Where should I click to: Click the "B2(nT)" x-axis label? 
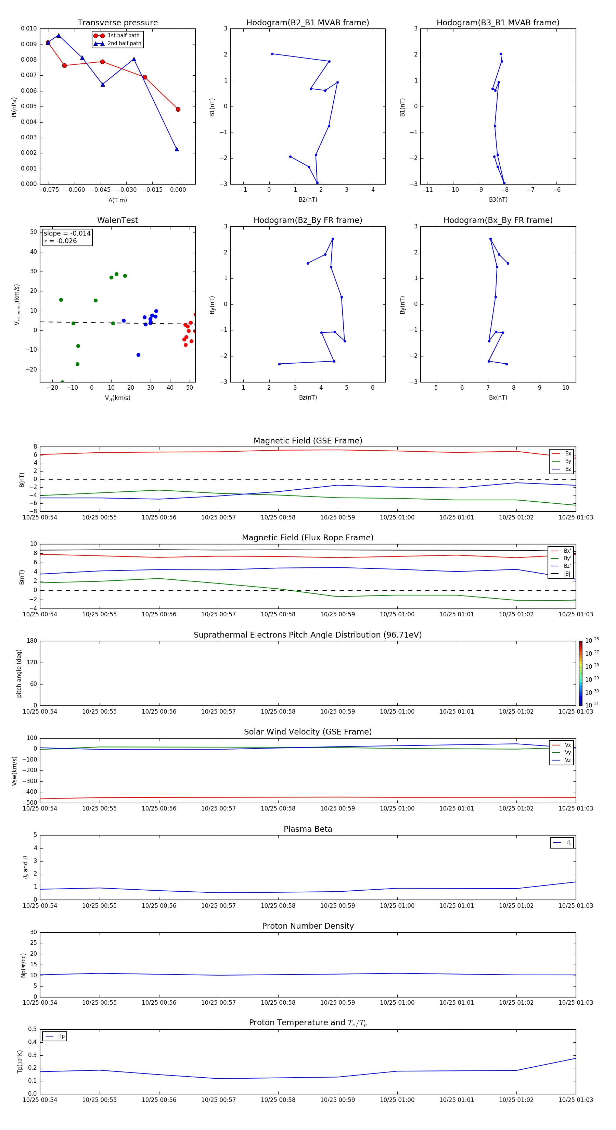308,200
